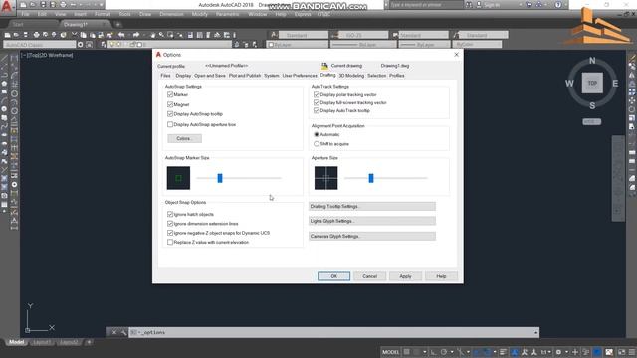Viewport: 637px width, 358px height.
Task: Click the workspace settings gear icon
Action: tap(80, 44)
